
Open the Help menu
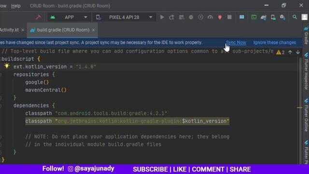16,6
